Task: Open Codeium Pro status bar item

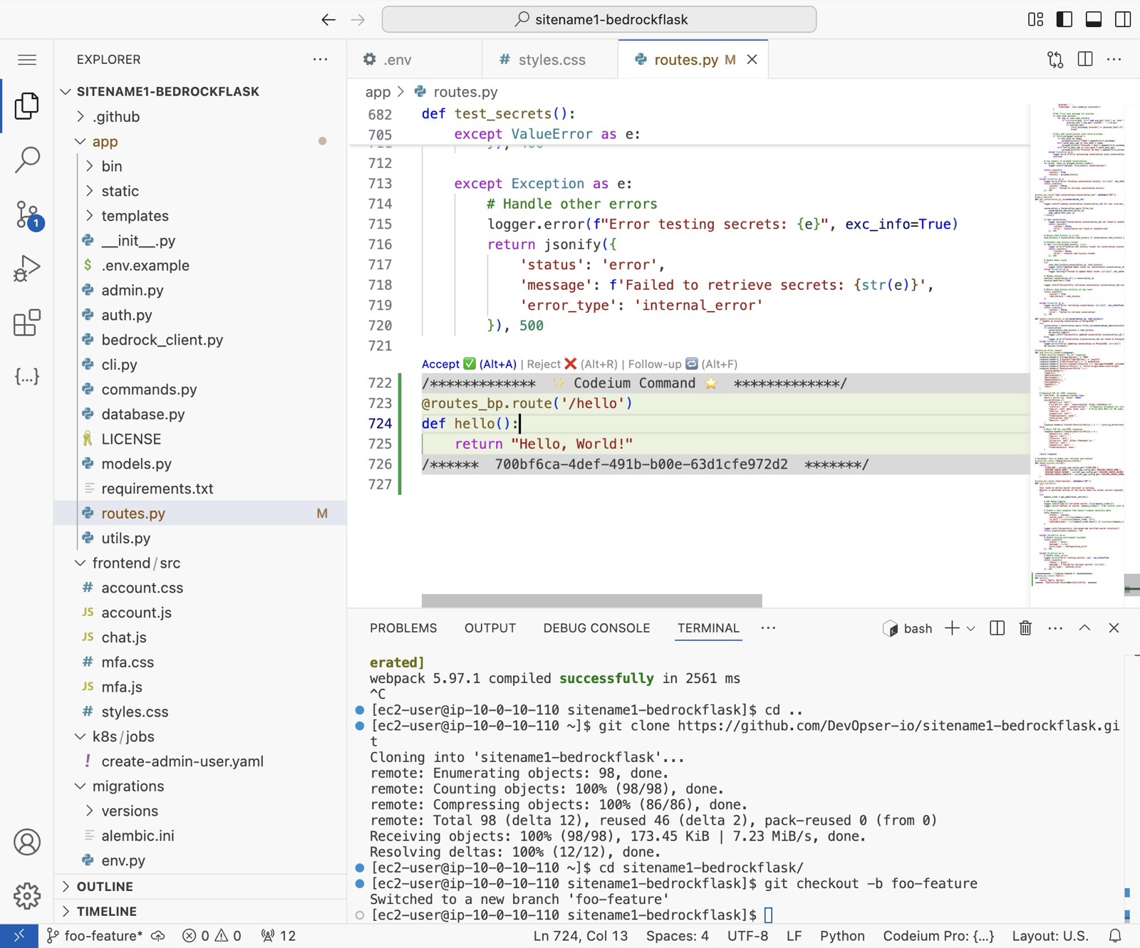Action: (x=938, y=936)
